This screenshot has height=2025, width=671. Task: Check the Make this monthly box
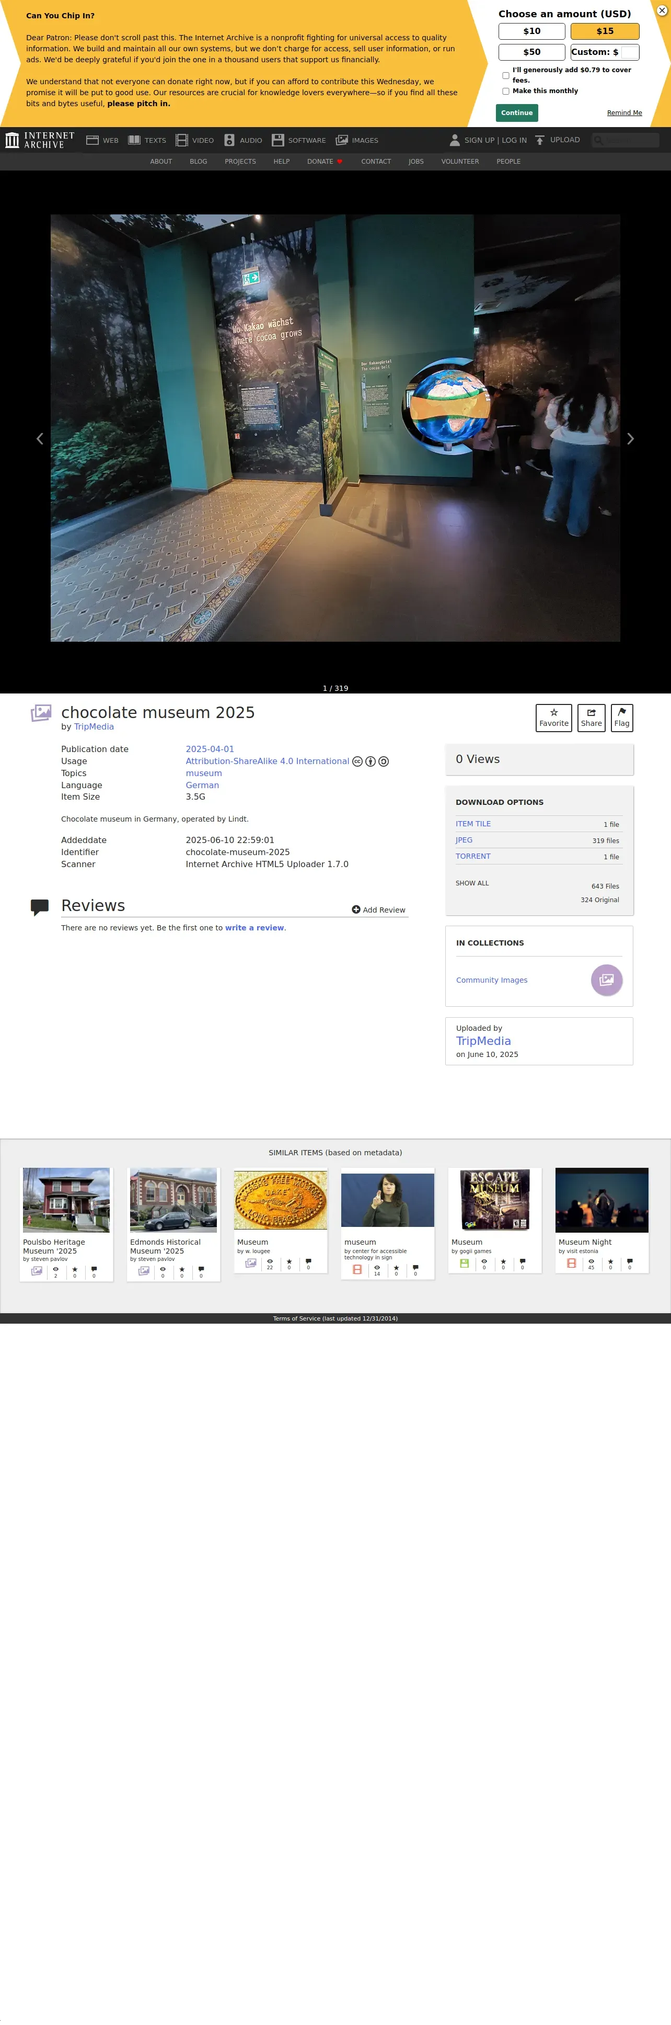coord(505,91)
